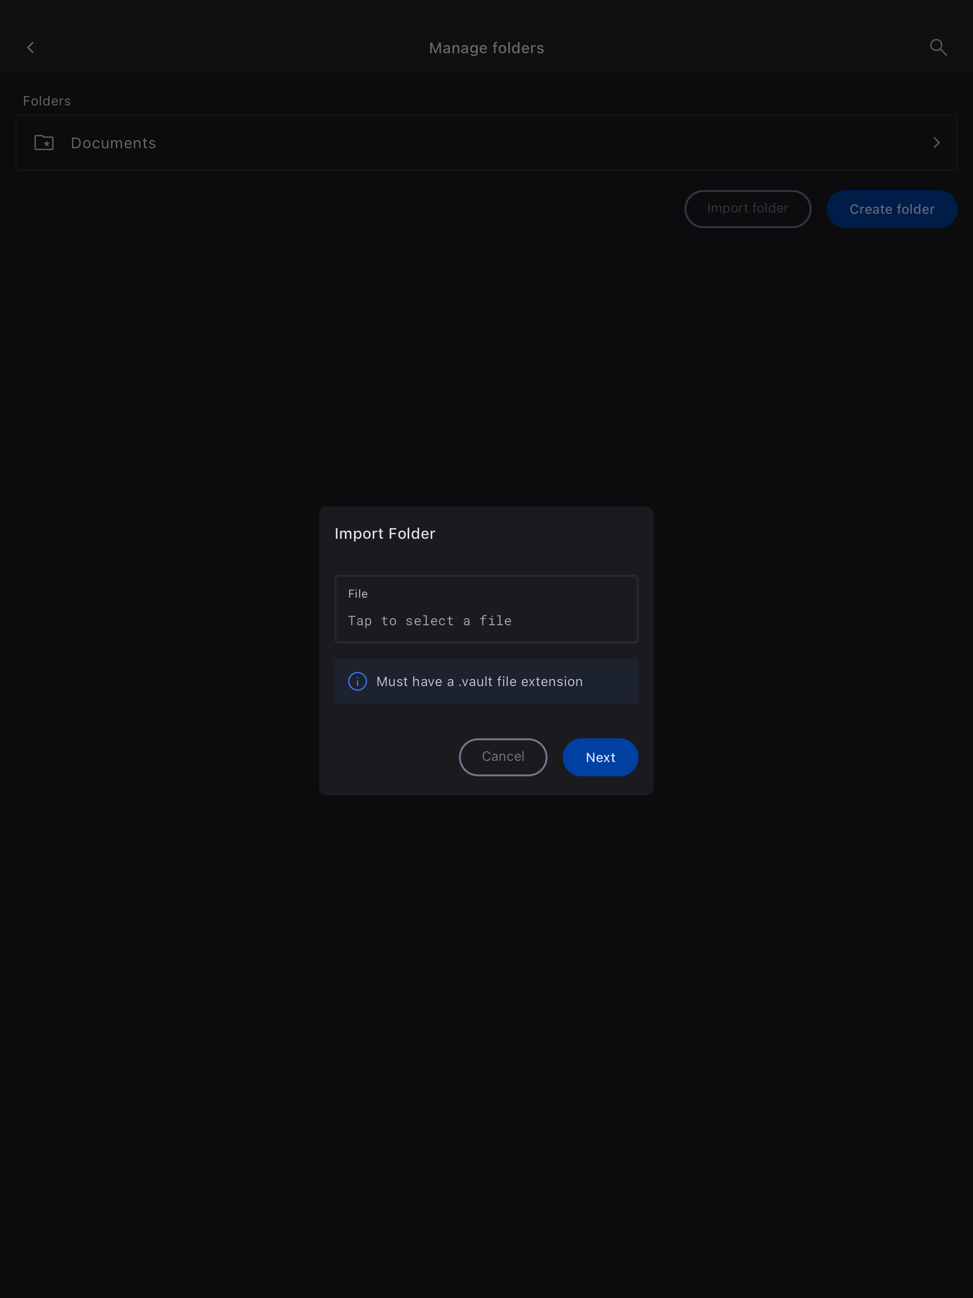Click the Folders section label
The width and height of the screenshot is (973, 1298).
47,101
